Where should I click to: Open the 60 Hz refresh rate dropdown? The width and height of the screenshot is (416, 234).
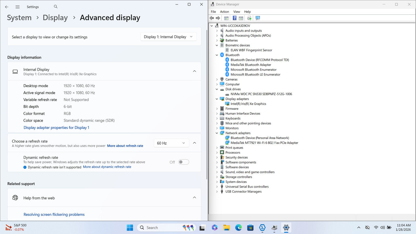click(171, 143)
